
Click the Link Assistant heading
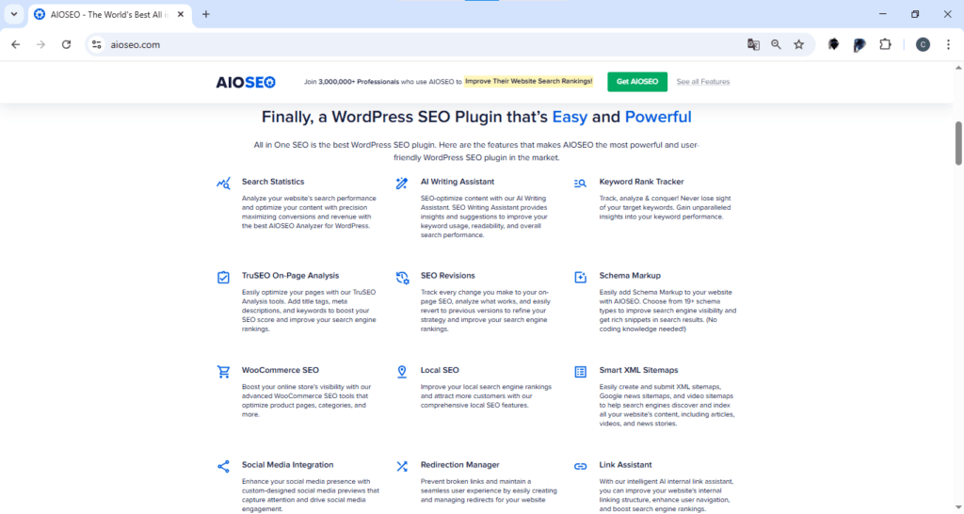(x=625, y=465)
